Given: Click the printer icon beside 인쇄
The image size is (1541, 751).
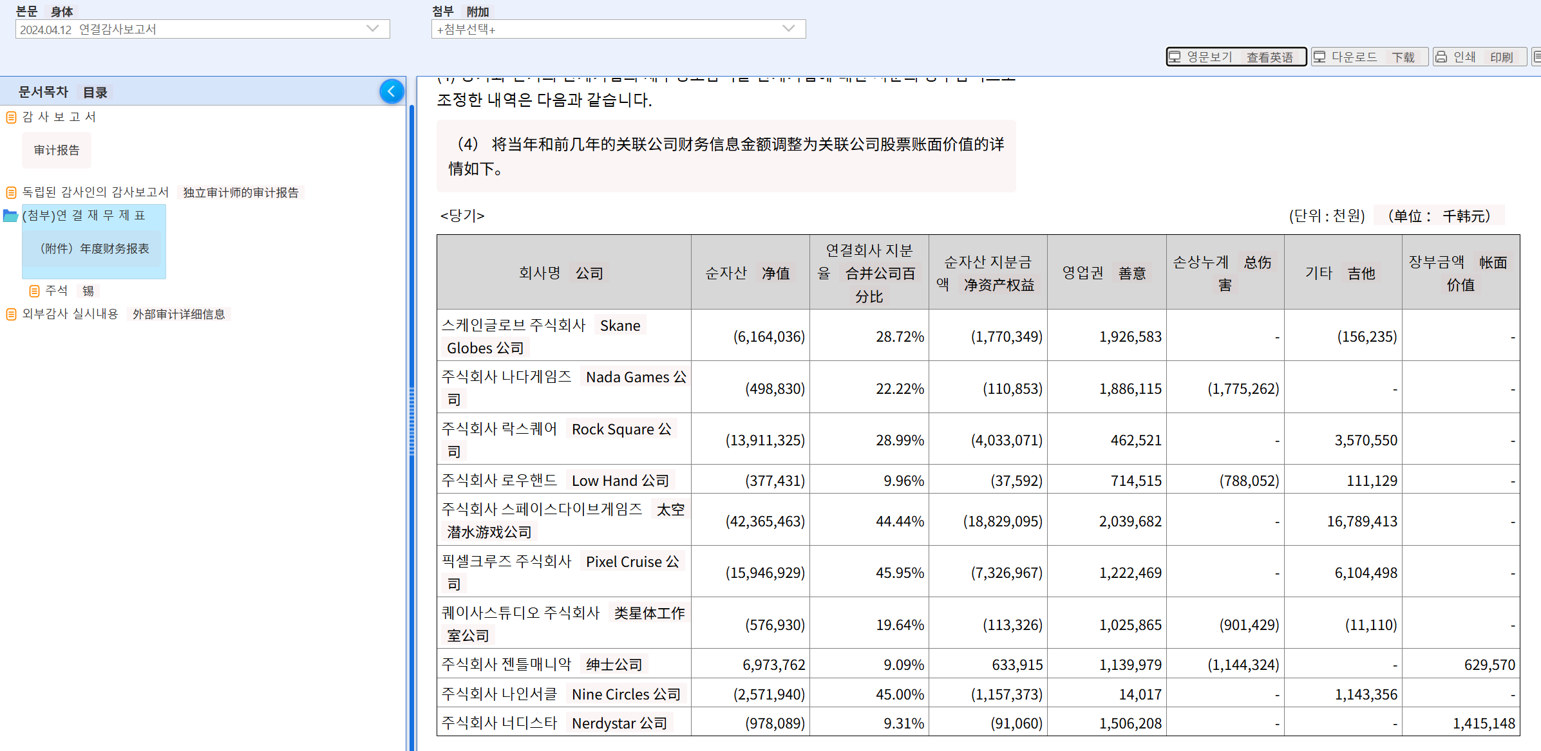Looking at the screenshot, I should tap(1441, 57).
